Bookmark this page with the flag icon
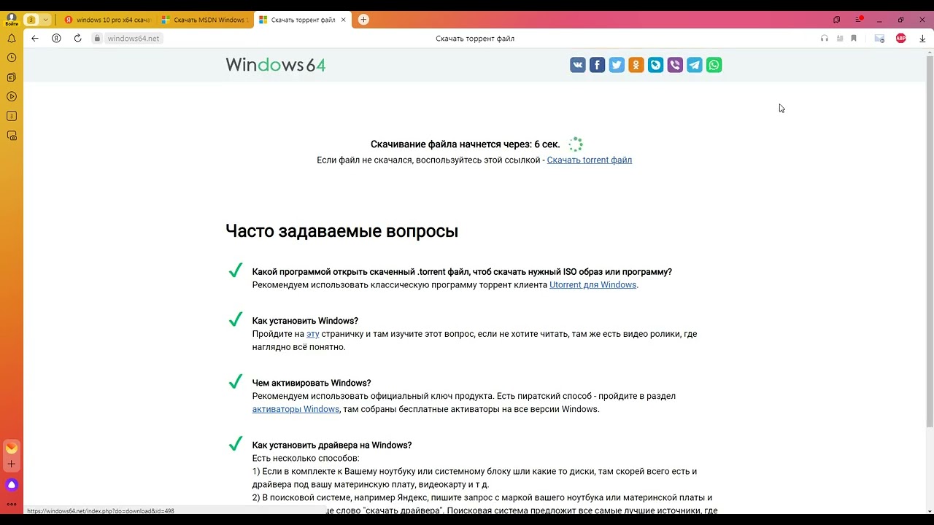Viewport: 934px width, 525px height. [x=854, y=39]
